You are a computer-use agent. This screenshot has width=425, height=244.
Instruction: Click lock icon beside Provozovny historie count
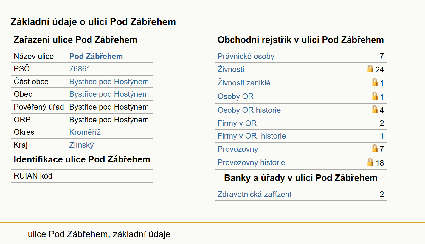click(370, 162)
